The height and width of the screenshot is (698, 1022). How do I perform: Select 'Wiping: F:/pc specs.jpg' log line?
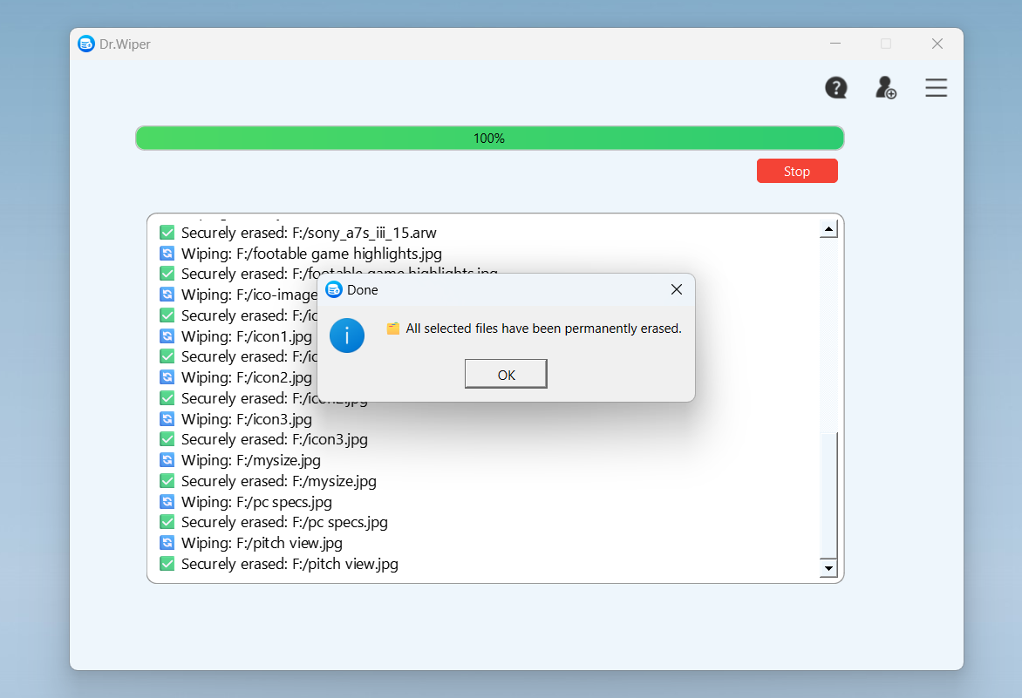pyautogui.click(x=256, y=502)
